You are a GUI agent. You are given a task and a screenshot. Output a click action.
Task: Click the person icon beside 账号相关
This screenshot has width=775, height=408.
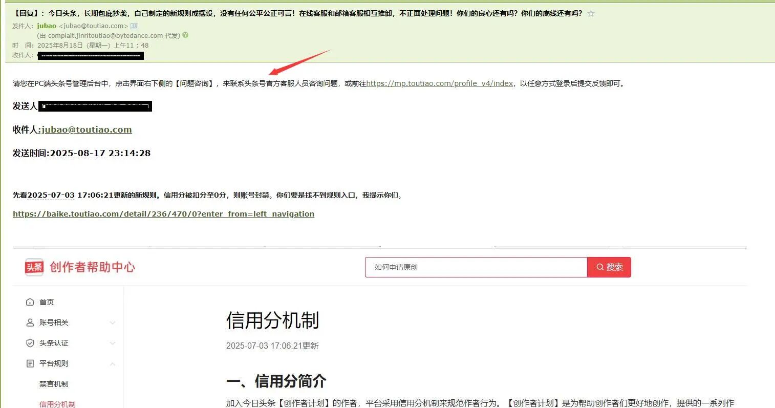[x=30, y=323]
